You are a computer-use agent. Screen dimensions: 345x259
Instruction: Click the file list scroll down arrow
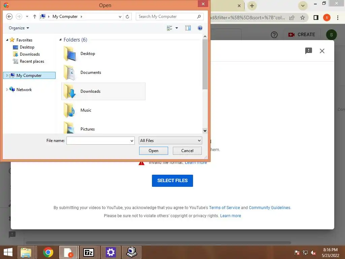pyautogui.click(x=205, y=131)
